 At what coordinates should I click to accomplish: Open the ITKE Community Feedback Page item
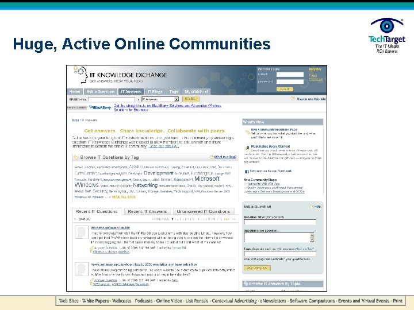274,130
